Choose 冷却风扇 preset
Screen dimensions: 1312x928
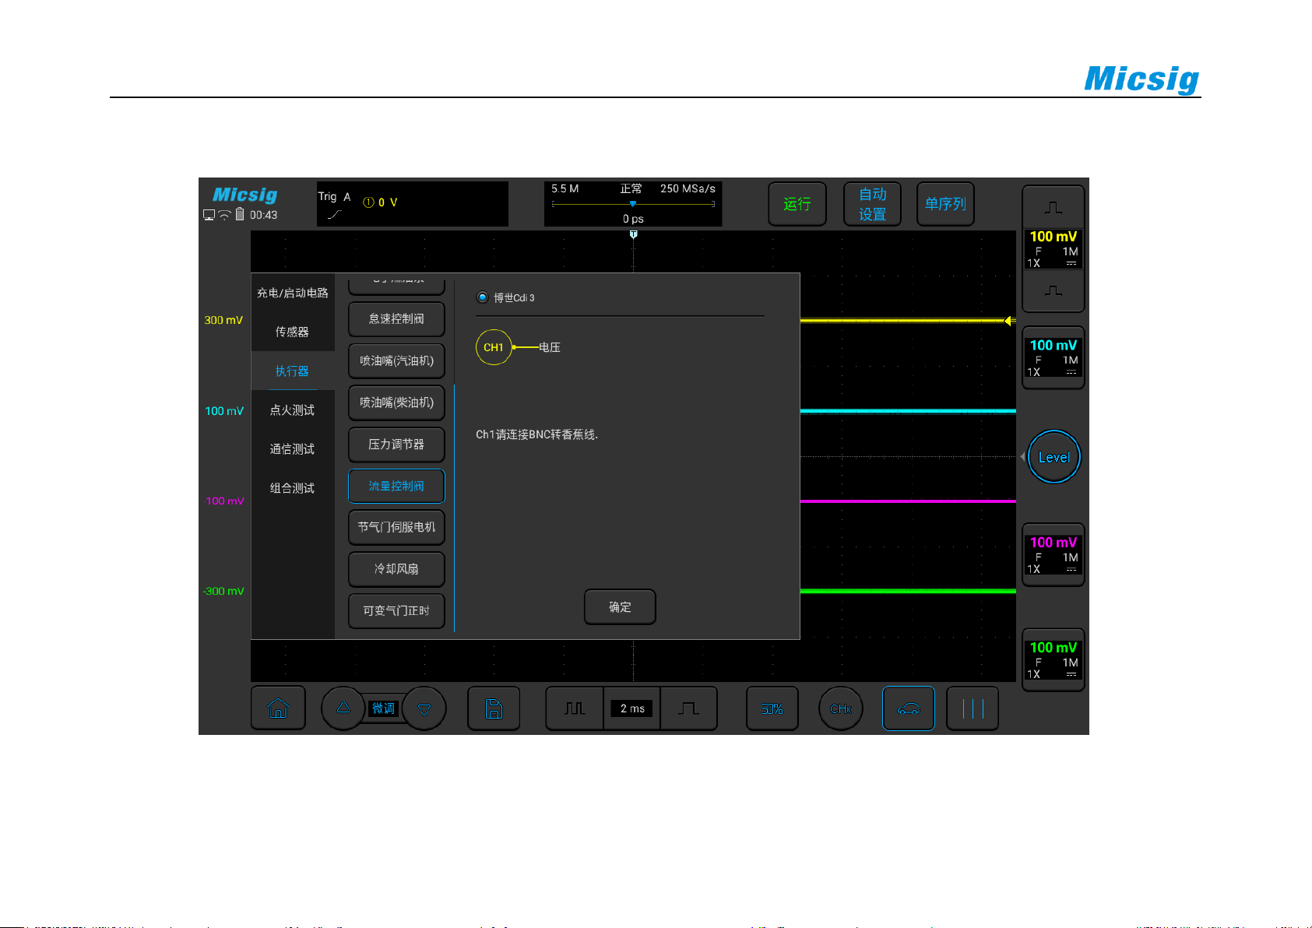396,569
